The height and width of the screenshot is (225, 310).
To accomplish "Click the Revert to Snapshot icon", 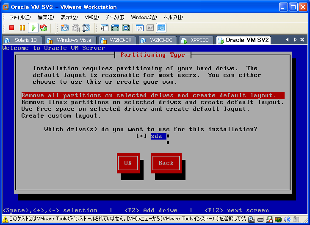I will click(x=75, y=28).
